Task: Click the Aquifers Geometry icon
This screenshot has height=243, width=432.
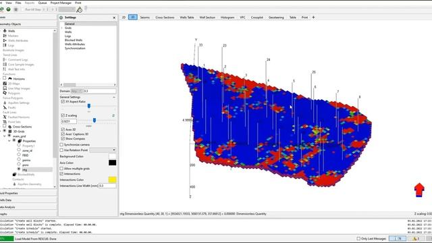Action: pyautogui.click(x=15, y=184)
